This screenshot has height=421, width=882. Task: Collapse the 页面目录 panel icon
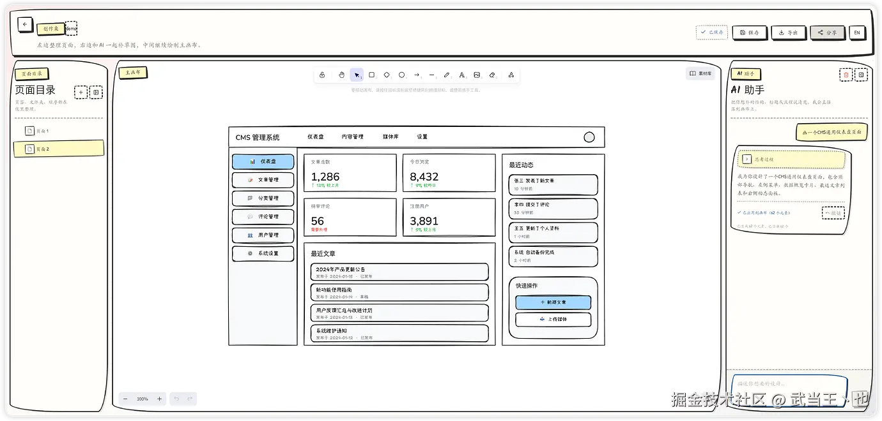pos(96,92)
